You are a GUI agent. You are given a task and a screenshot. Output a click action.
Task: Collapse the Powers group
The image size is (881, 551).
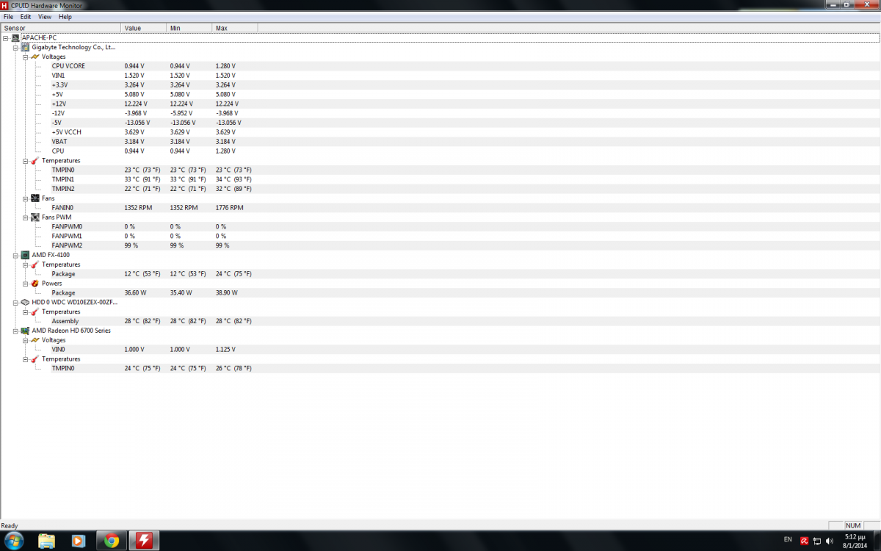(x=25, y=284)
